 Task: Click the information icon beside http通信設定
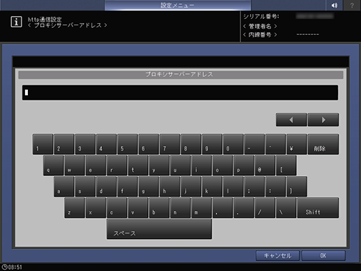pos(16,22)
